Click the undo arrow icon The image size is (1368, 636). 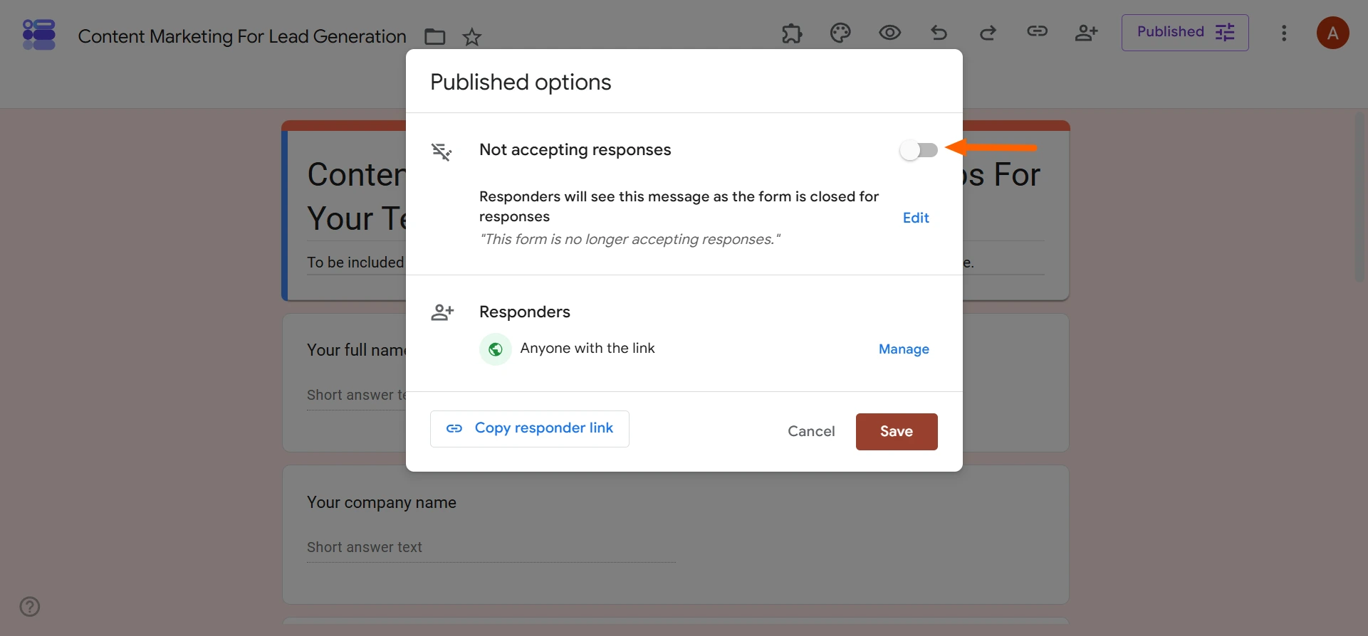pos(939,33)
